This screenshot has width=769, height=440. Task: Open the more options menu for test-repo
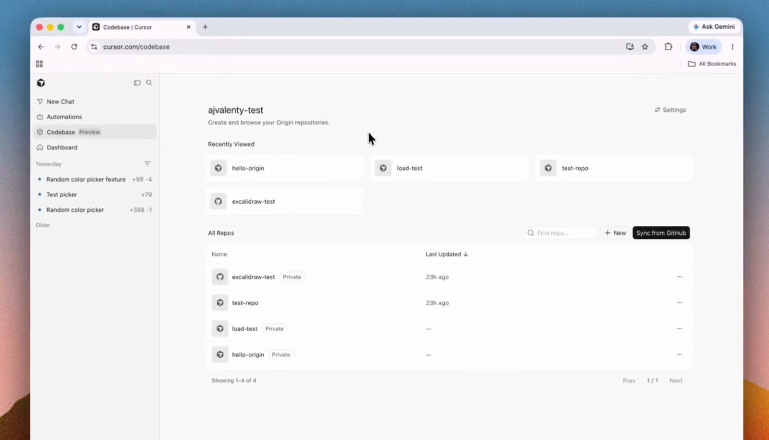679,303
